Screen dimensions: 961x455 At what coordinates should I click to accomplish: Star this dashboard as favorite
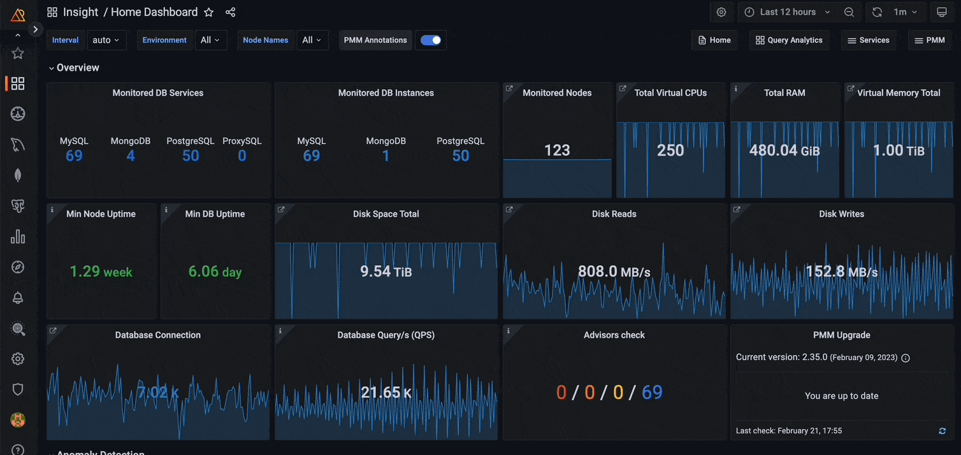[x=208, y=12]
